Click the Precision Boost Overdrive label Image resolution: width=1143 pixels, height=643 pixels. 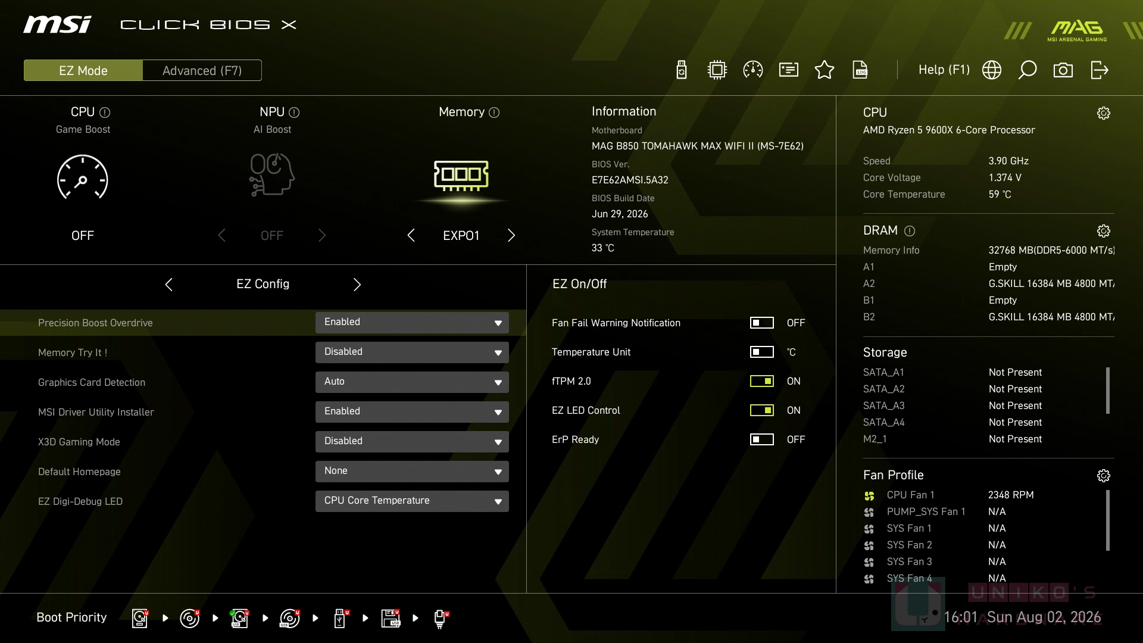[x=95, y=323]
